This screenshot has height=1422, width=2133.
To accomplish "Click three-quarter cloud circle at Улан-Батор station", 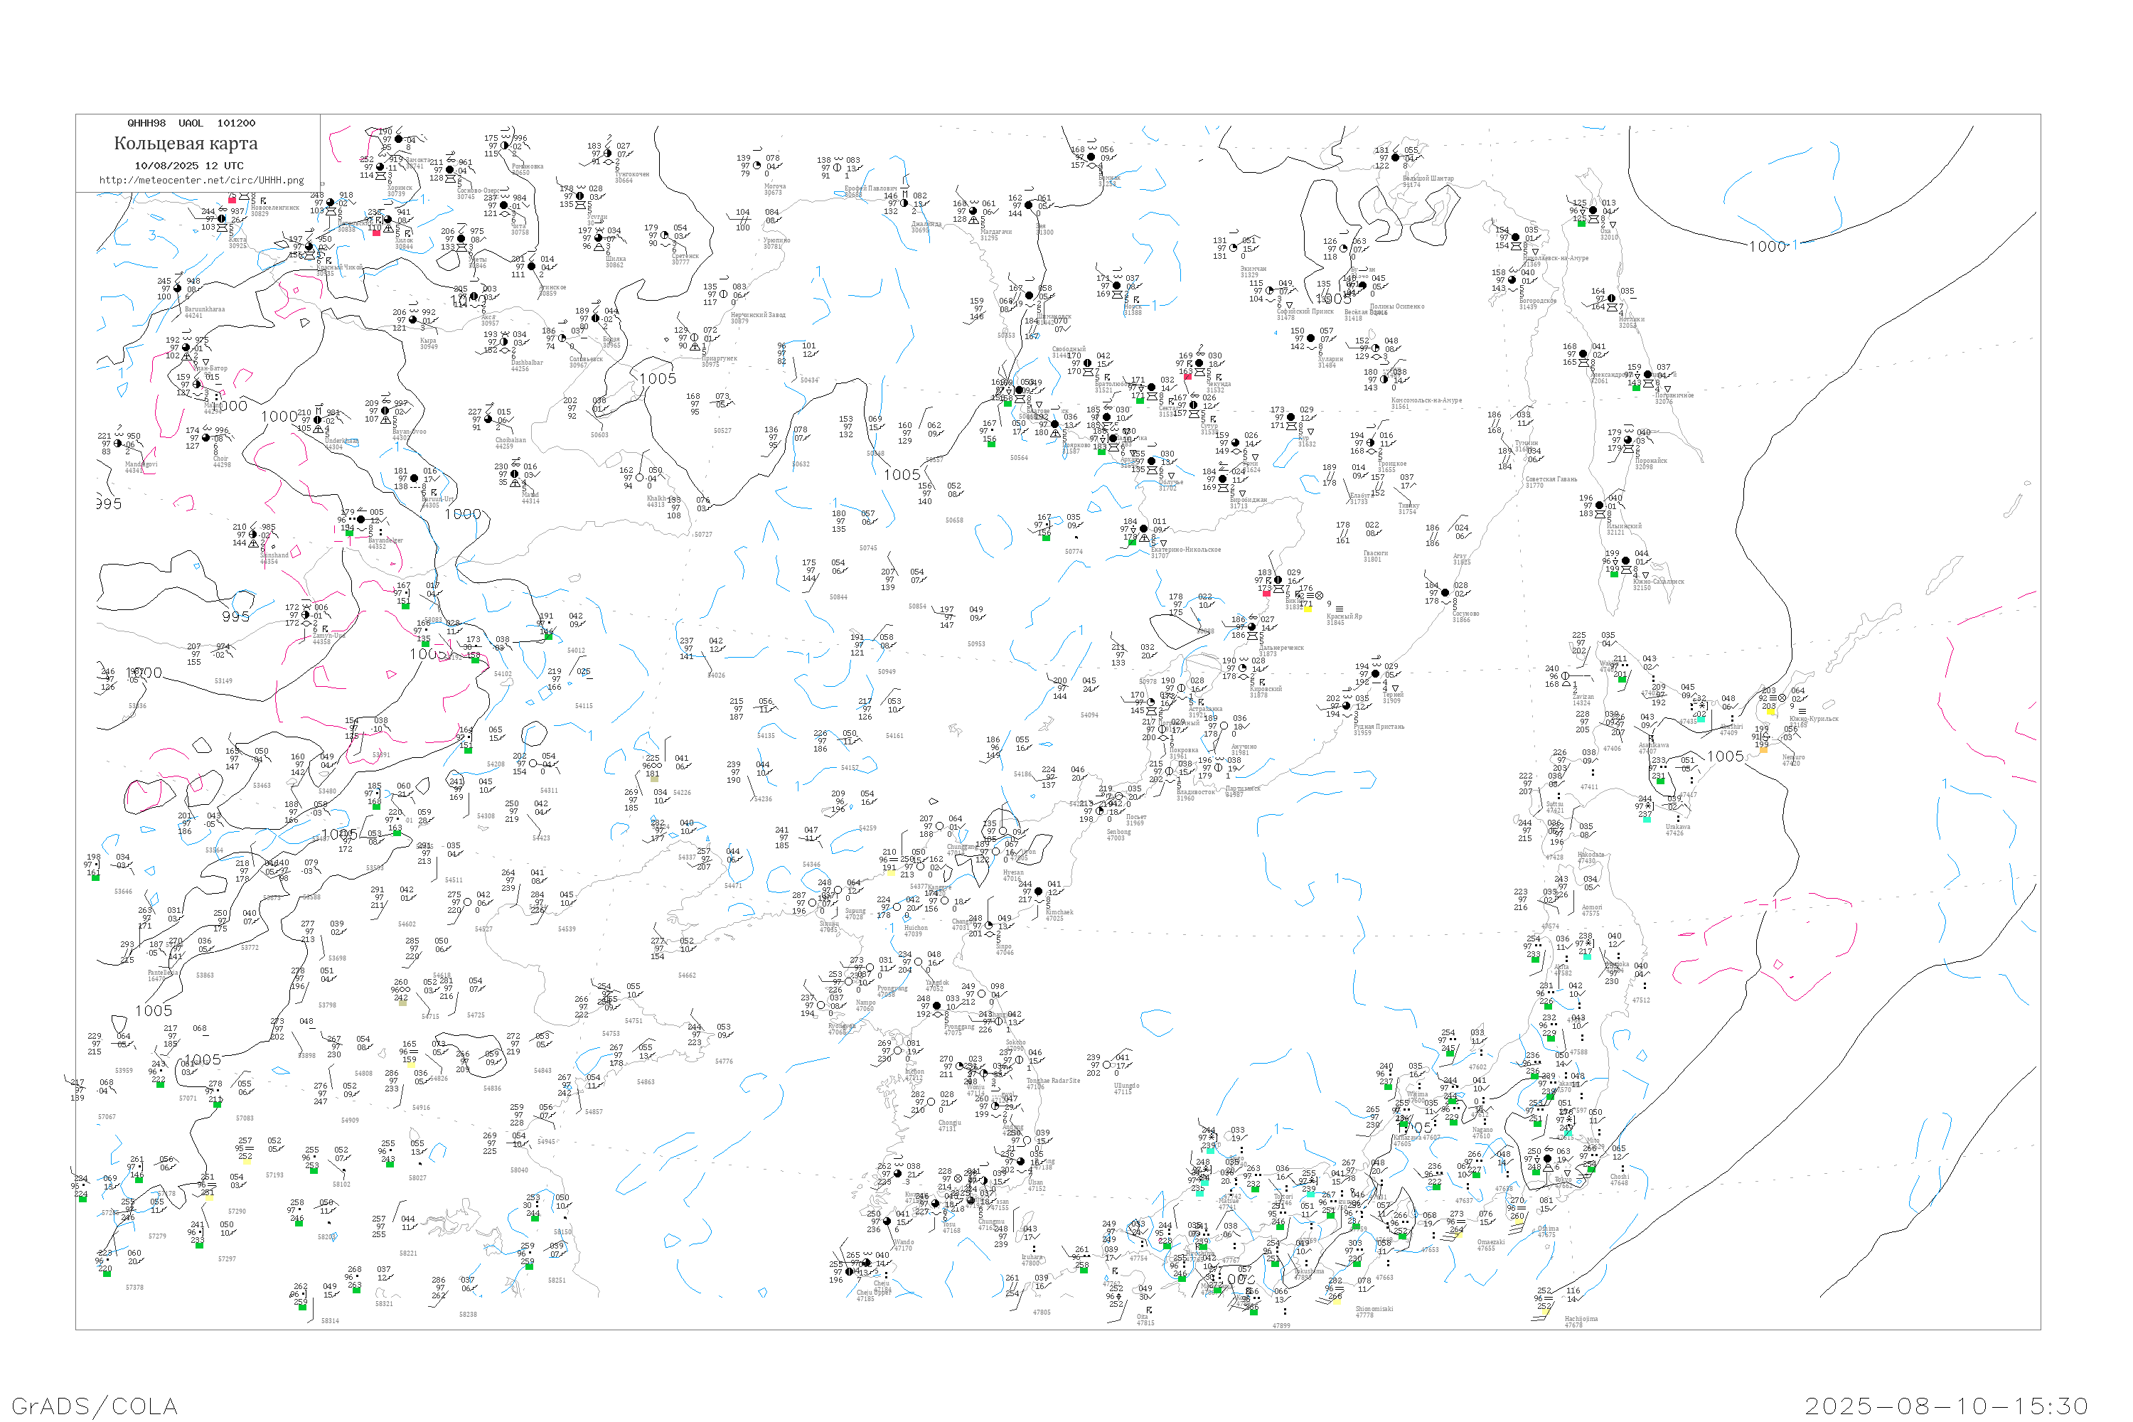I will 187,348.
